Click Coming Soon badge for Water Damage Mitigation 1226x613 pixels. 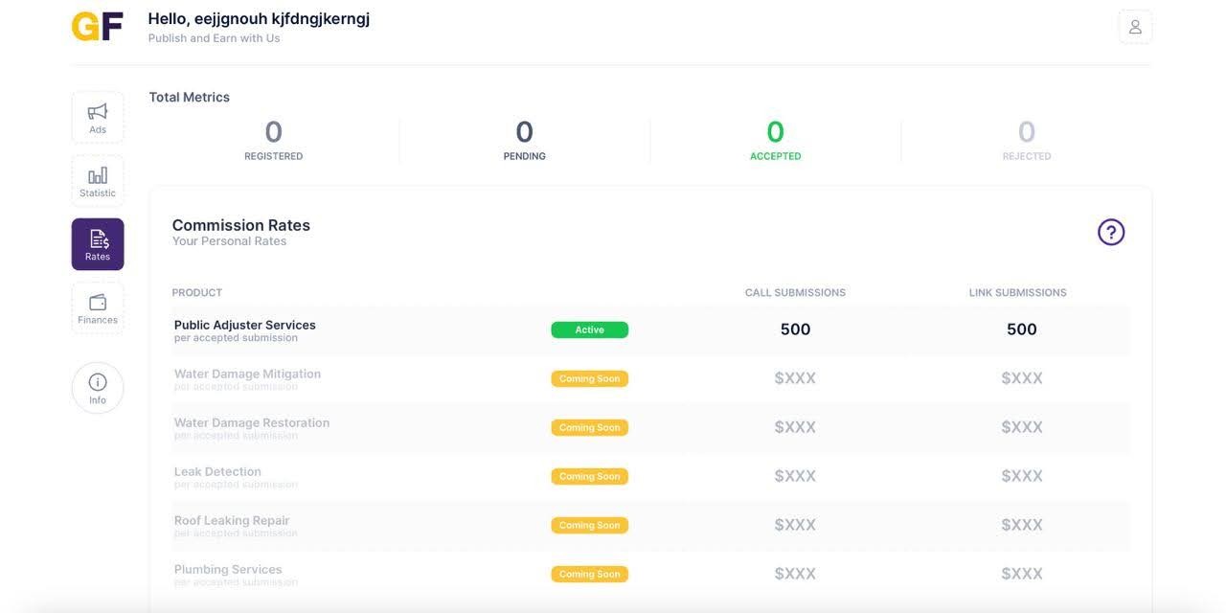click(x=589, y=378)
